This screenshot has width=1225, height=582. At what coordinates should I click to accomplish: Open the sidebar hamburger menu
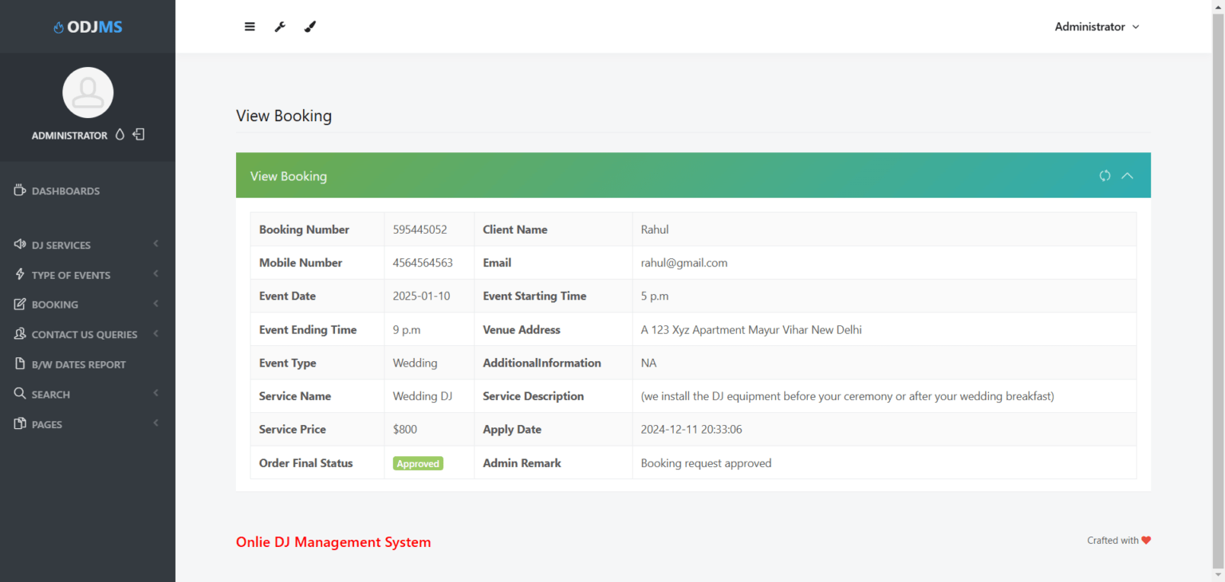pyautogui.click(x=250, y=26)
